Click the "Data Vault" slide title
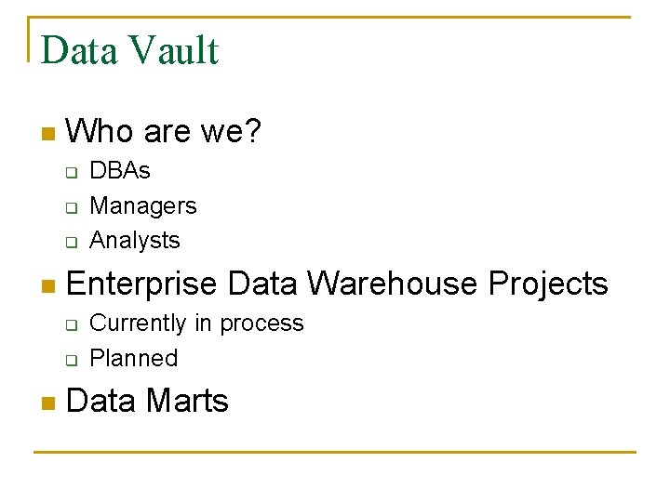 coord(129,50)
